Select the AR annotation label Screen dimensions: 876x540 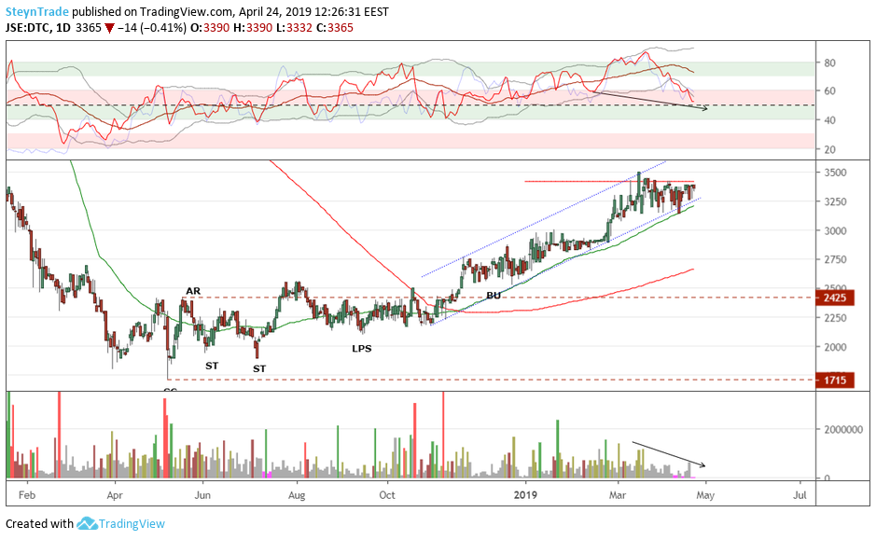click(x=193, y=291)
